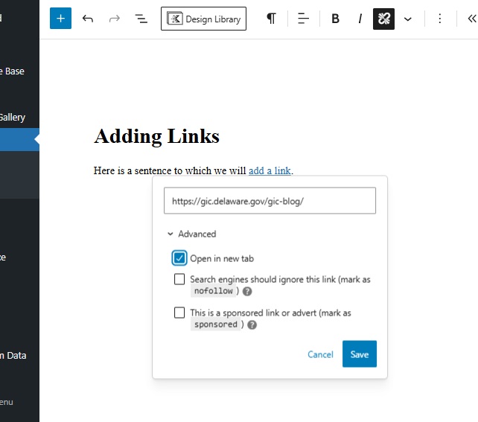Open the text alignment control

point(303,19)
